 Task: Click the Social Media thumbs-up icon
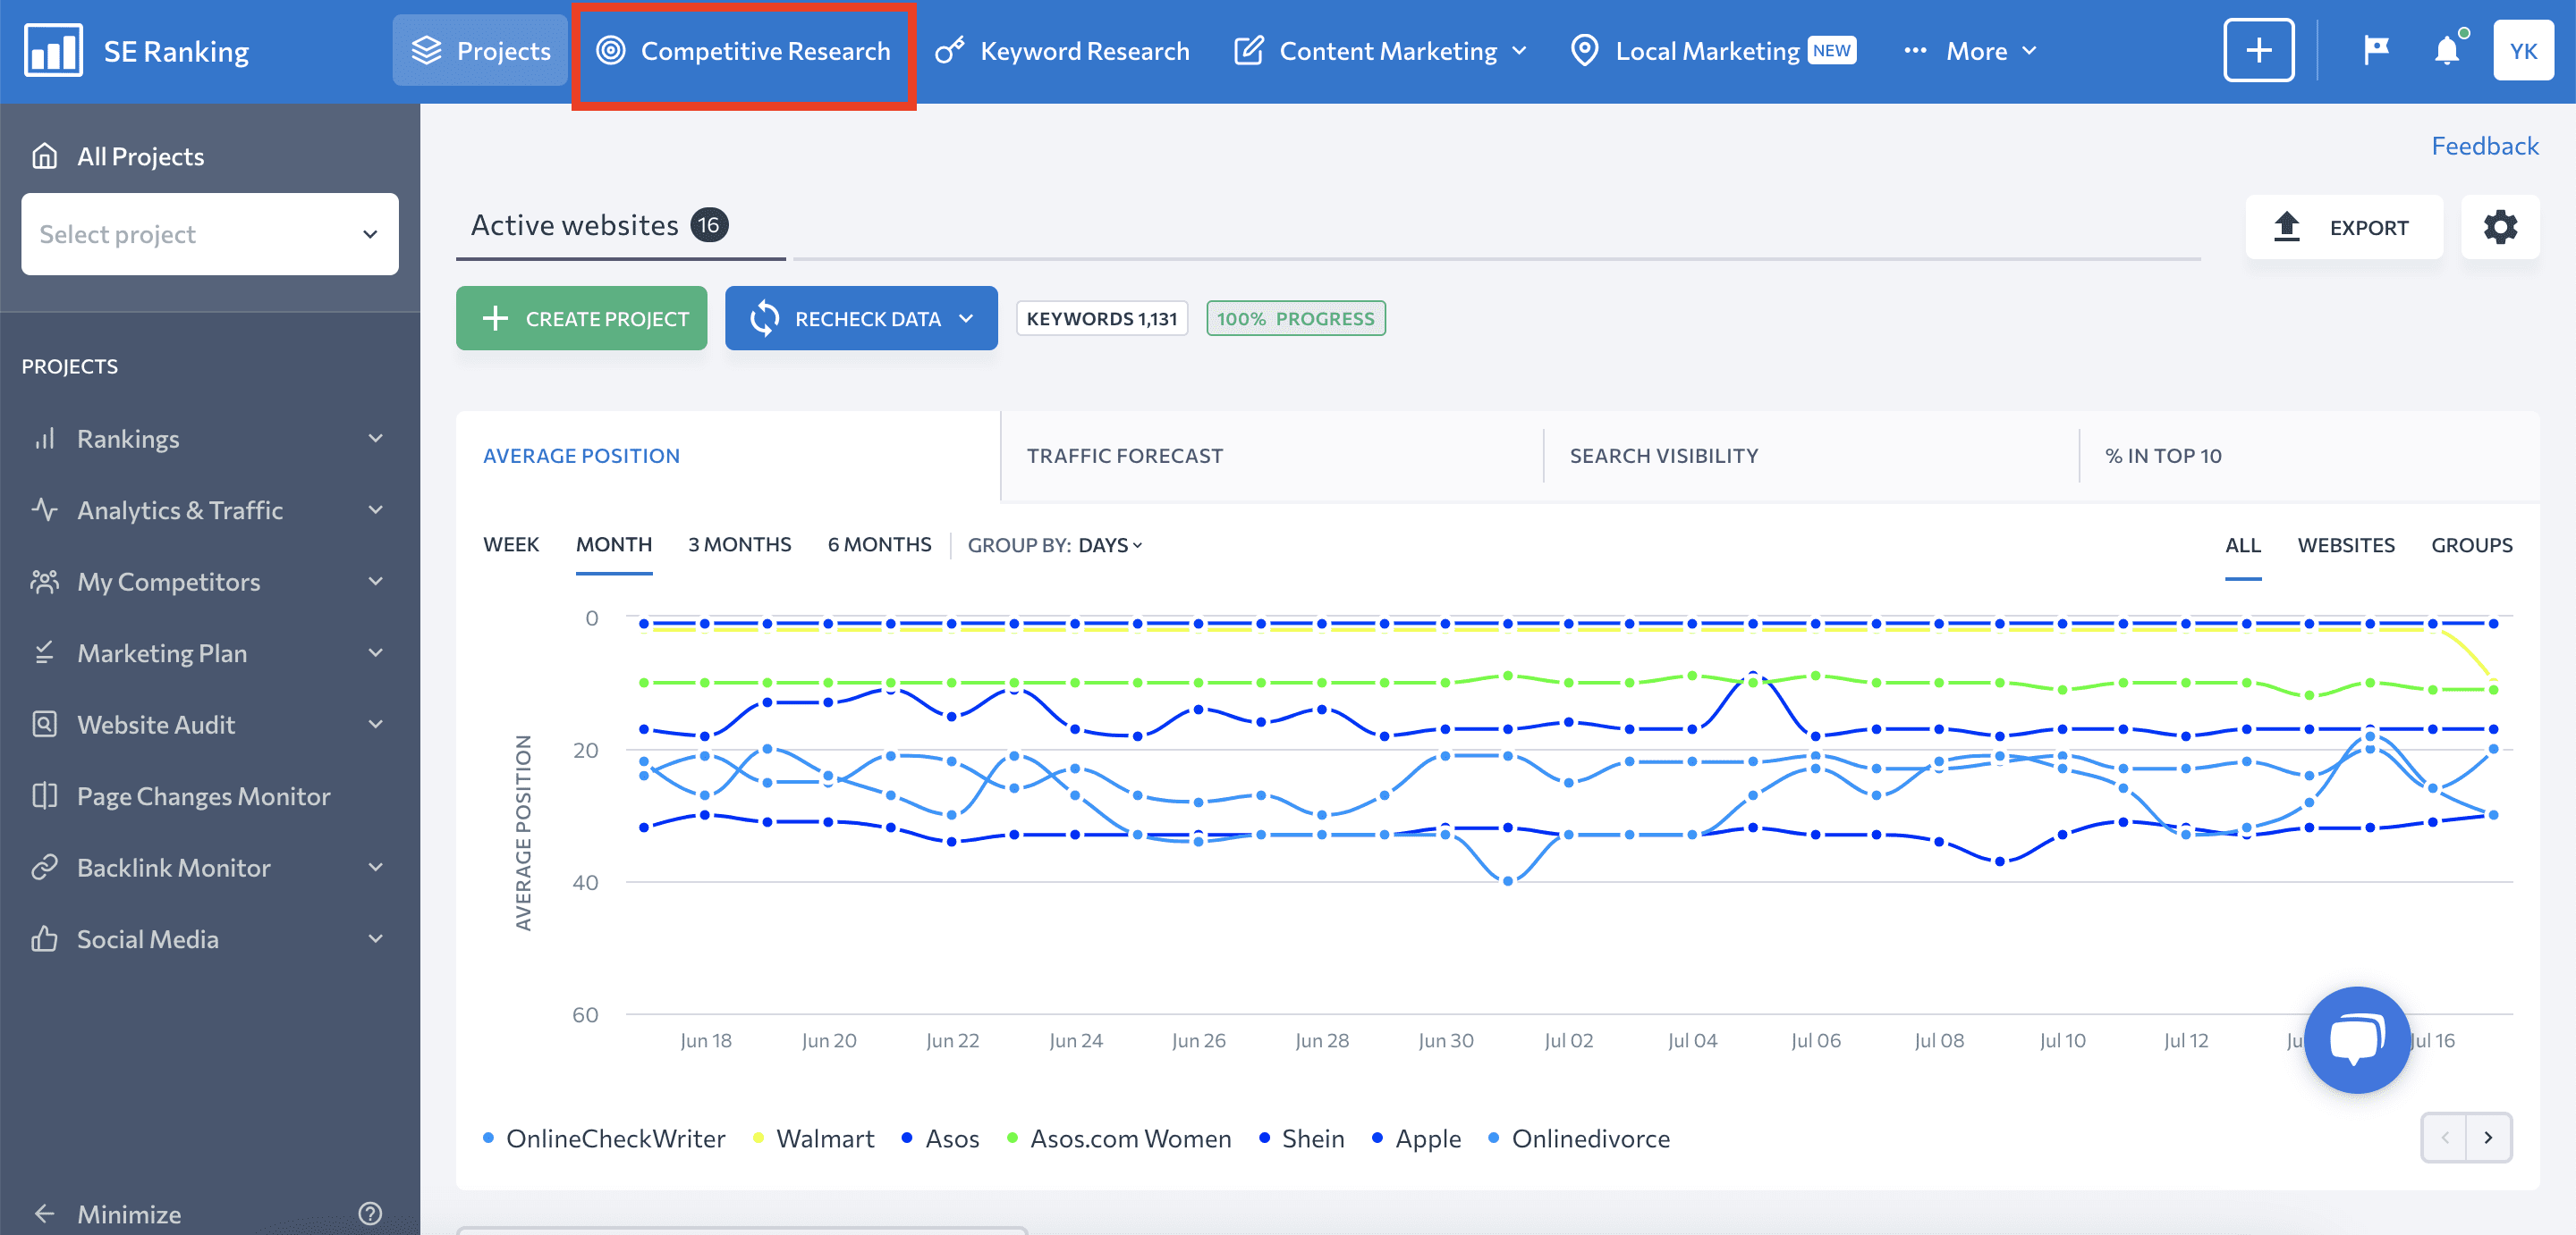[x=44, y=939]
